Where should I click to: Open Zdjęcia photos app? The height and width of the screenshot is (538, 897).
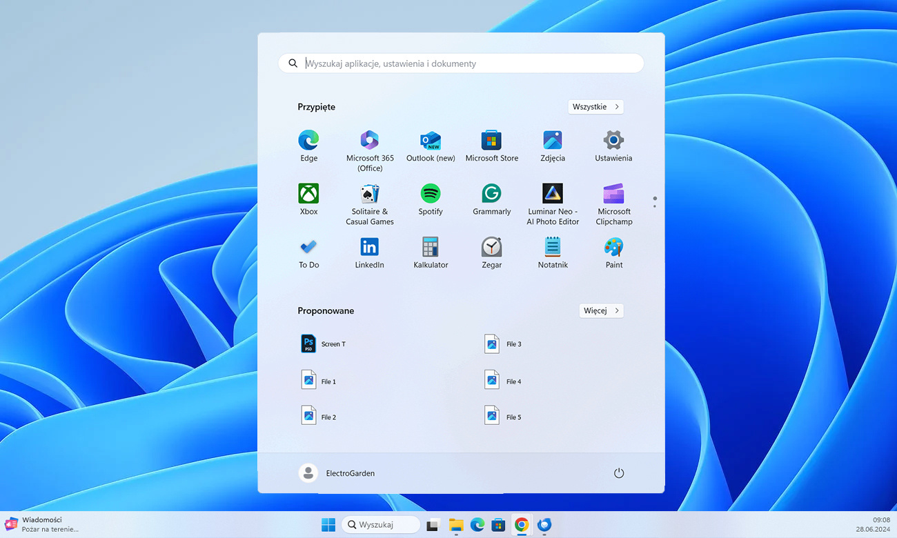(x=553, y=146)
